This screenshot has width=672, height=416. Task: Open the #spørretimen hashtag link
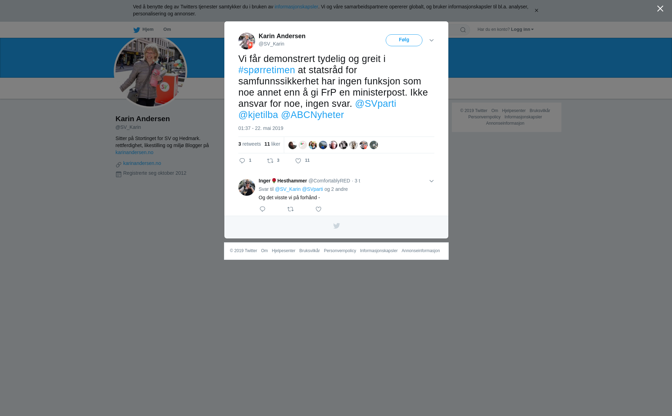(x=267, y=70)
